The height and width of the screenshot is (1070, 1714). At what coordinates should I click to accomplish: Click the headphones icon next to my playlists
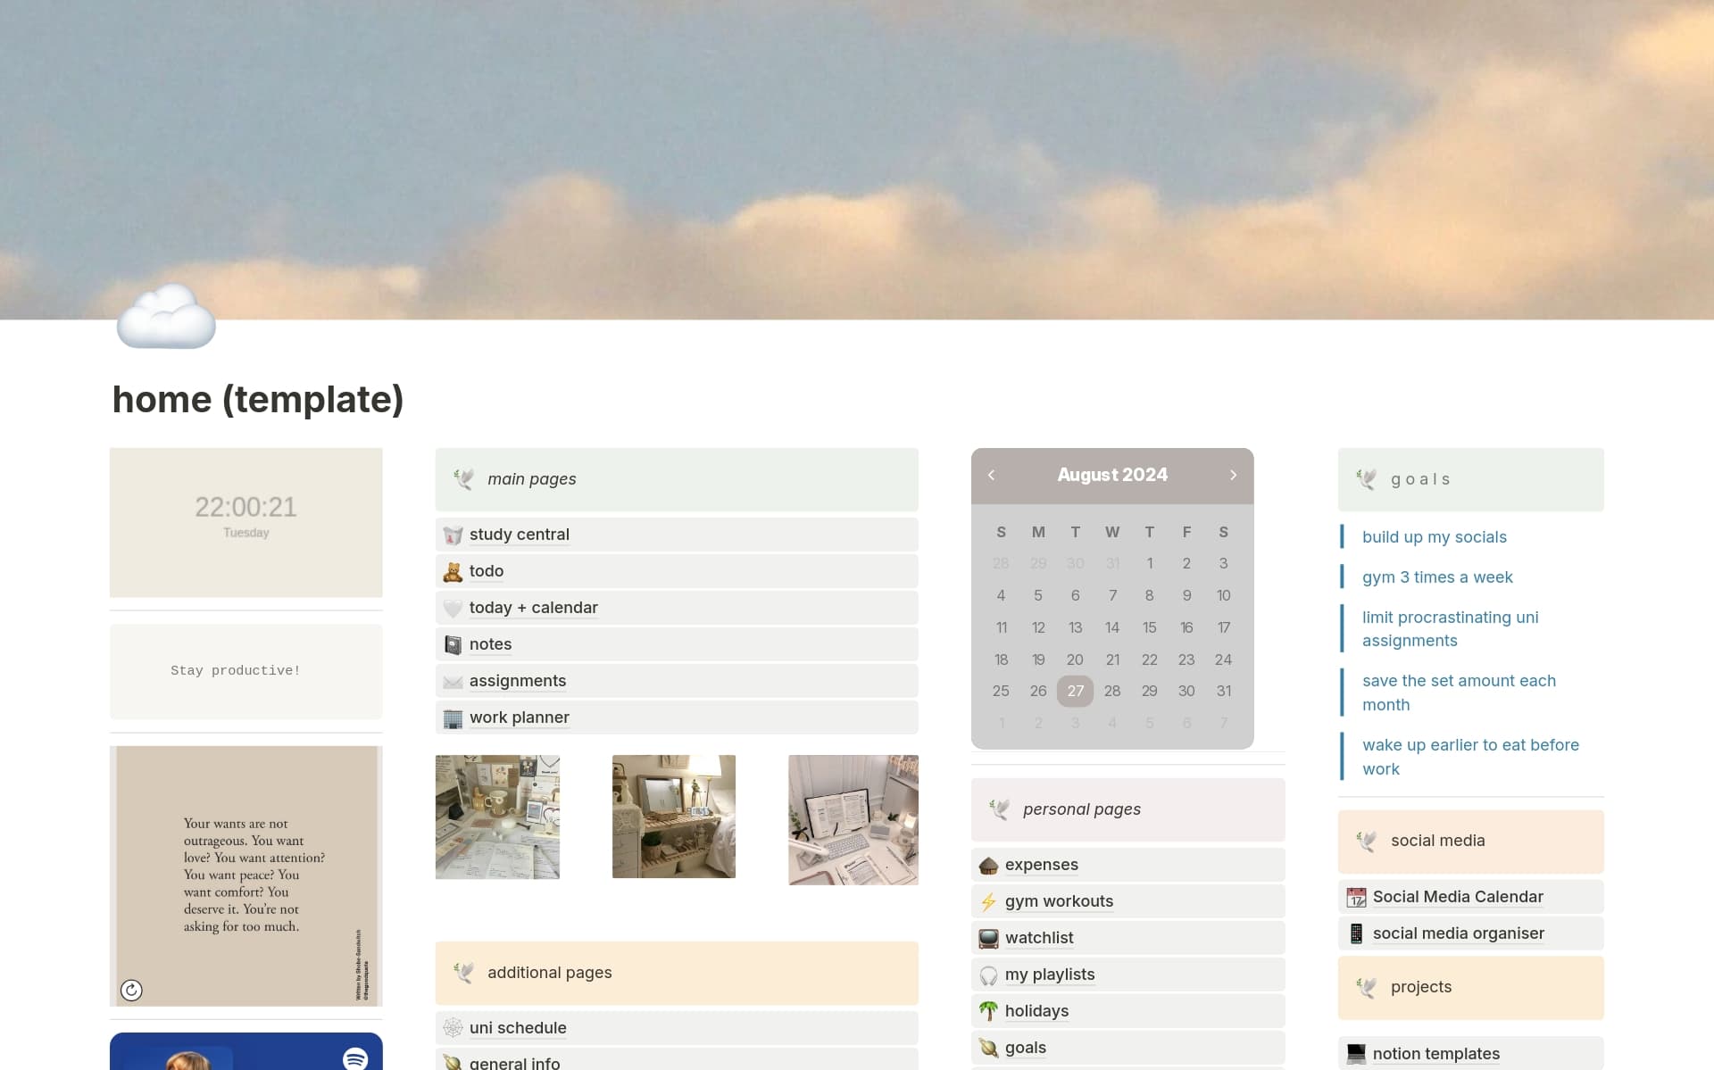[x=989, y=975]
